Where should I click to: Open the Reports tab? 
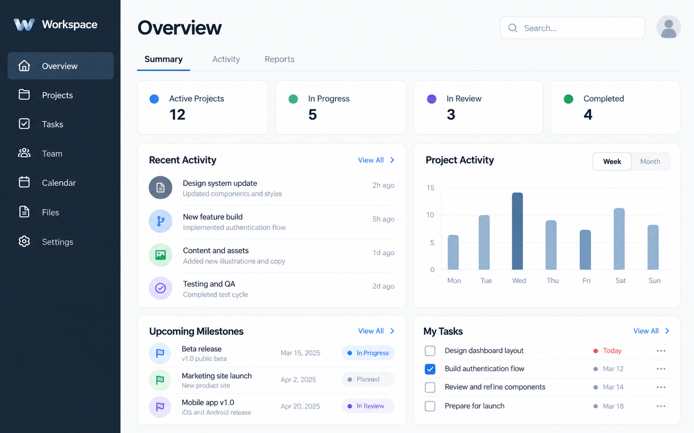tap(279, 59)
